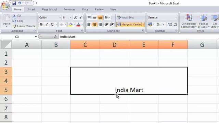Increase the cell indent
The image size is (219, 123).
(x=112, y=24)
